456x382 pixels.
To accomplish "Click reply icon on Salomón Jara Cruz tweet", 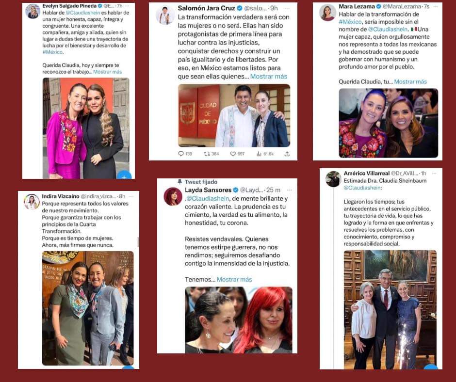I will click(181, 154).
